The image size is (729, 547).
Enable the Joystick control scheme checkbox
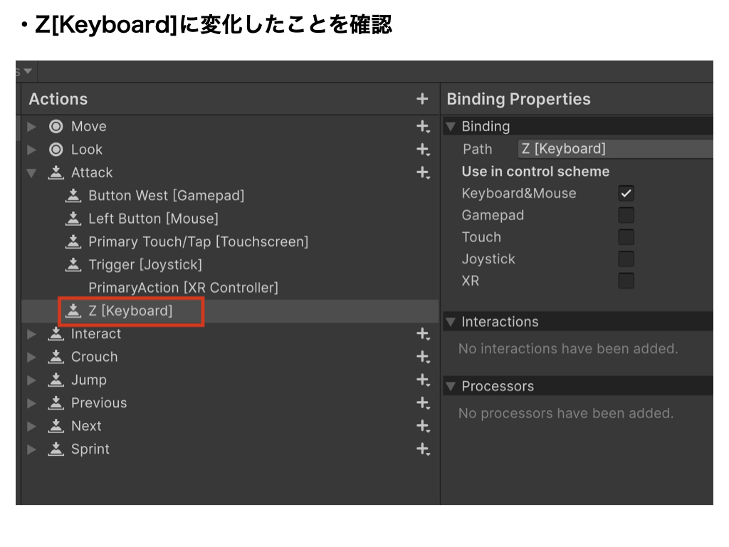(x=626, y=259)
